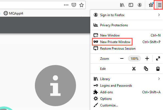Reset zoom by clicking 100% button
The width and height of the screenshot is (163, 110).
click(x=134, y=59)
